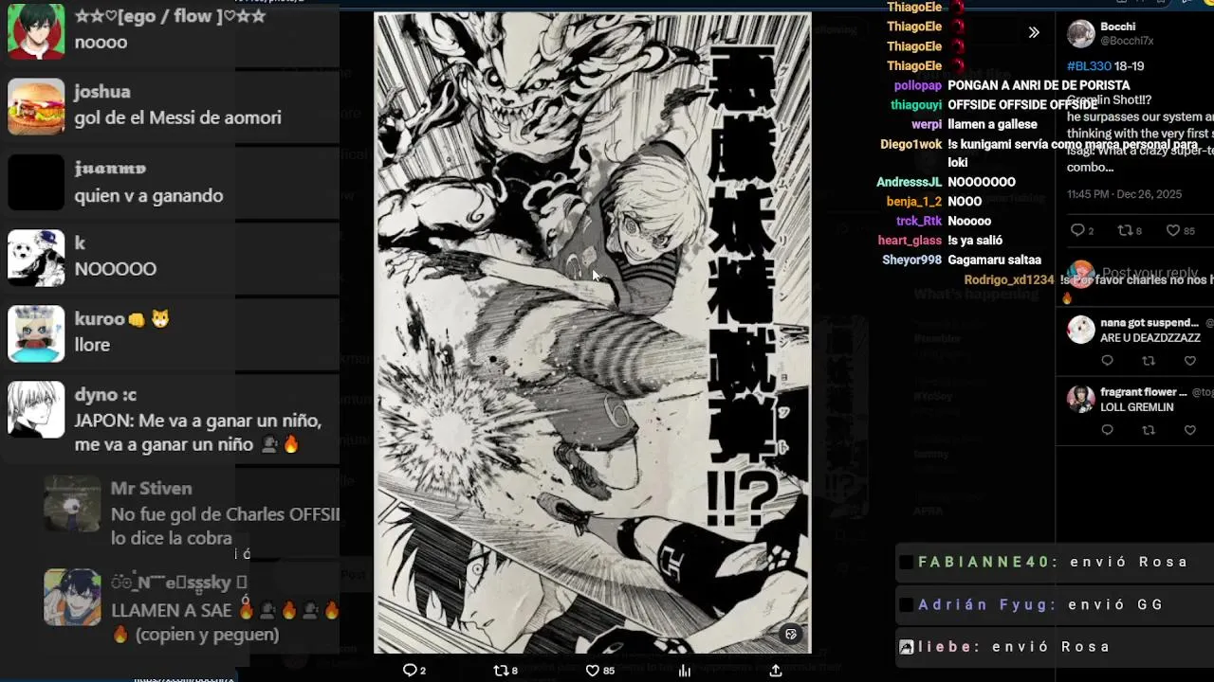Click the 11:45 PM · Dec 26, 2025 timestamp
This screenshot has height=682, width=1214.
(1124, 193)
